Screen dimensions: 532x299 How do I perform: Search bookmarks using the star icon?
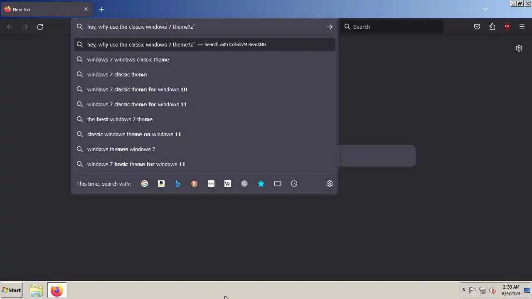click(x=261, y=184)
